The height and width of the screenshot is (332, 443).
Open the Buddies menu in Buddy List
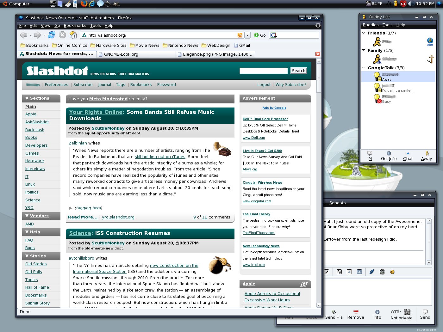pos(371,25)
